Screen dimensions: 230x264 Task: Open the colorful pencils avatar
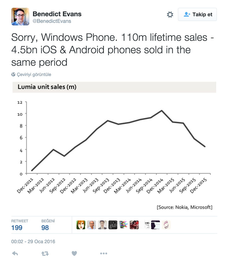124,225
